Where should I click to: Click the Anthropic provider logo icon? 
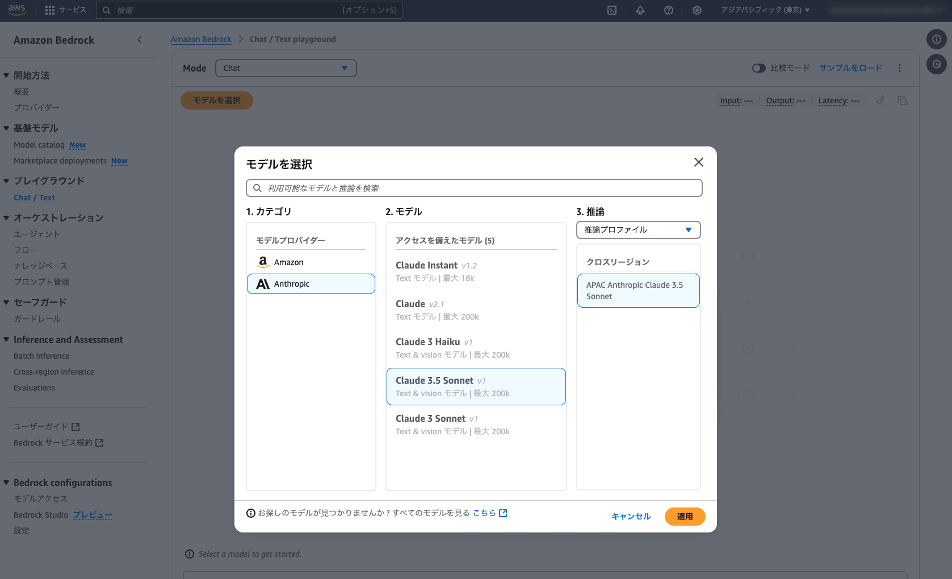263,284
